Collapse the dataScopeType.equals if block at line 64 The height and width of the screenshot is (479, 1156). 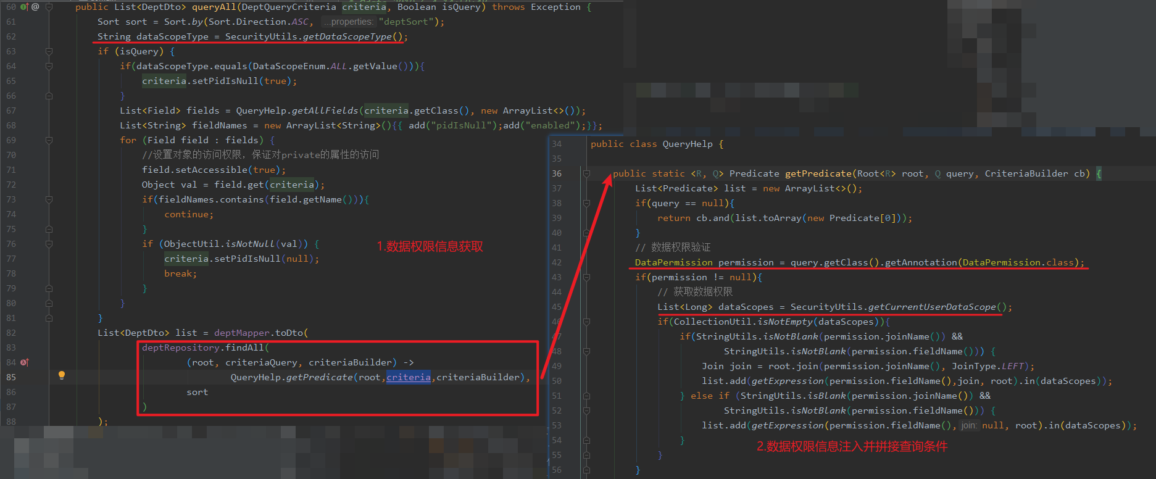pos(49,66)
